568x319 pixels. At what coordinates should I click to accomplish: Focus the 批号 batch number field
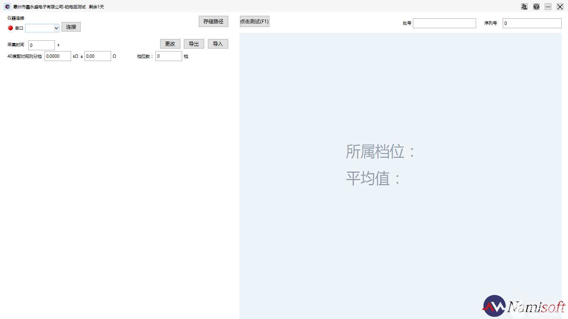tap(444, 23)
